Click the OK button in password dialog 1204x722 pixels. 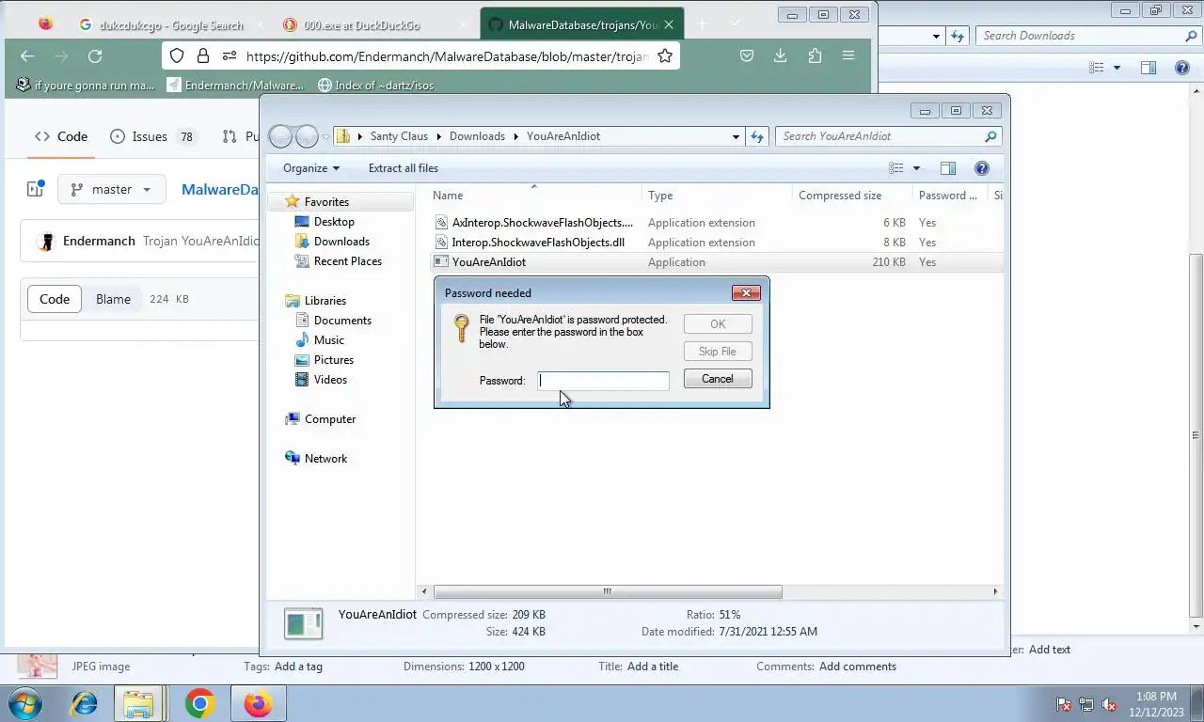point(718,323)
